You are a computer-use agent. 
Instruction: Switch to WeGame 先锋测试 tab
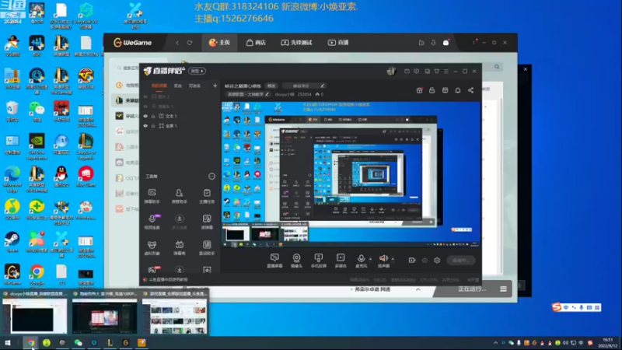tap(297, 43)
